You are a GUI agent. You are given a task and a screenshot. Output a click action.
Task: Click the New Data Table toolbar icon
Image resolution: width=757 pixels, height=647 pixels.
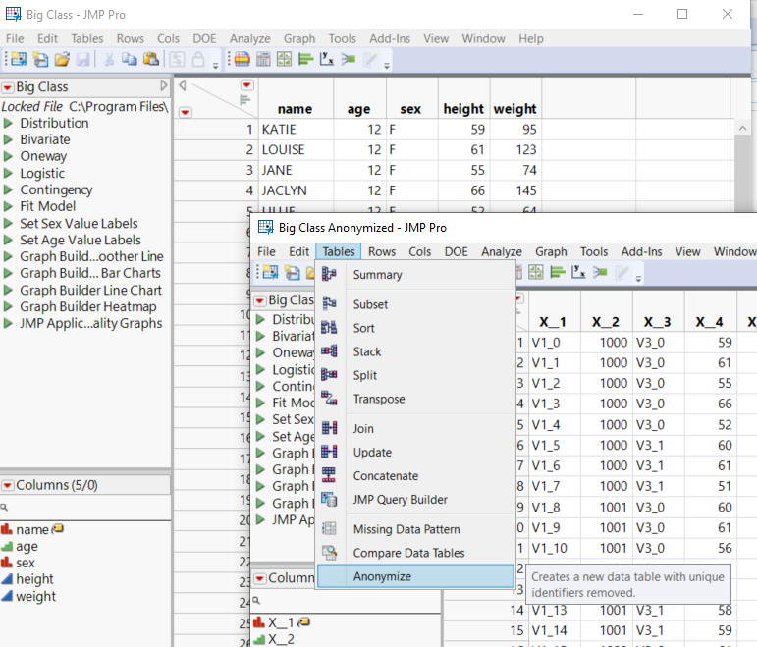click(x=17, y=60)
